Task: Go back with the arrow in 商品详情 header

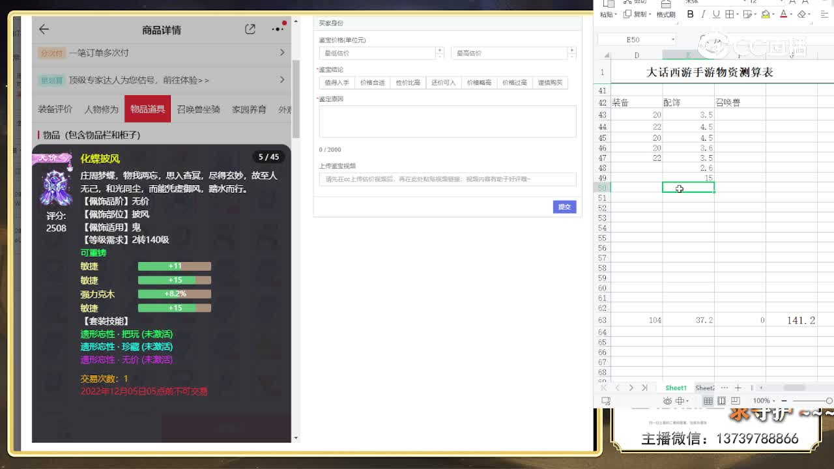Action: 44,29
